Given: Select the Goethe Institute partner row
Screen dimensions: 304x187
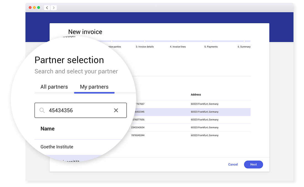Looking at the screenshot, I should (57, 147).
